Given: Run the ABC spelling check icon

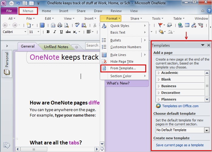Looking at the screenshot, I should pyautogui.click(x=77, y=25).
